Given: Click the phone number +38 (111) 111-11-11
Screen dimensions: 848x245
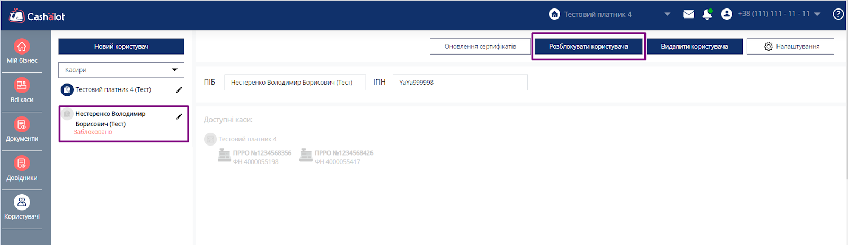Looking at the screenshot, I should [x=774, y=14].
